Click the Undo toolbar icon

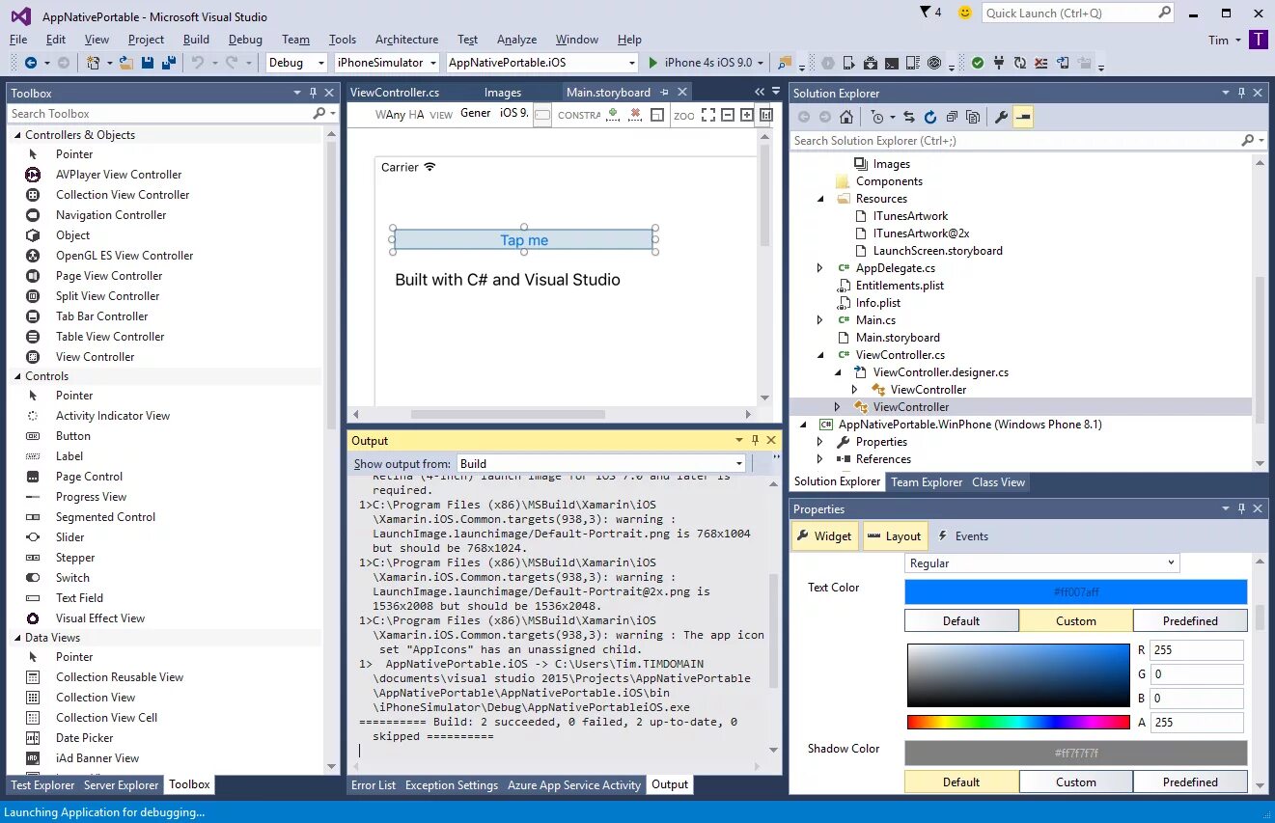198,63
